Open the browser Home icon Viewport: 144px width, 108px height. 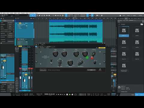118,18
